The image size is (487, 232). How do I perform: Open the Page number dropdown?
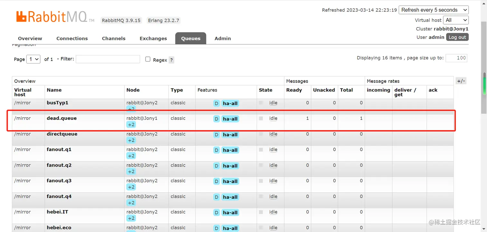[x=33, y=59]
